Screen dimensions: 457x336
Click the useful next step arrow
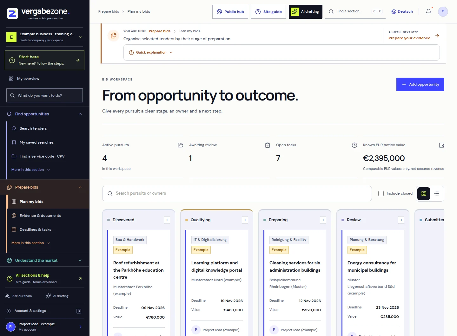(437, 36)
